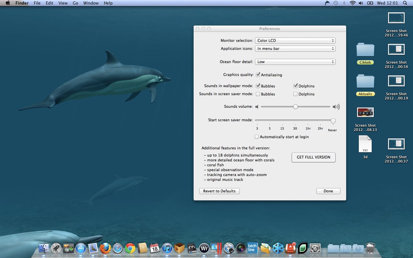413x258 pixels.
Task: Select the Cikkek folder on desktop
Action: tap(365, 50)
